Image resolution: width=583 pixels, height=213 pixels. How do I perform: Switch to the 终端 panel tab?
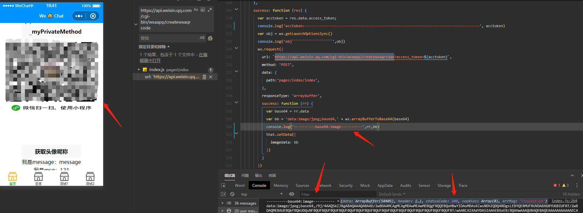click(x=272, y=176)
